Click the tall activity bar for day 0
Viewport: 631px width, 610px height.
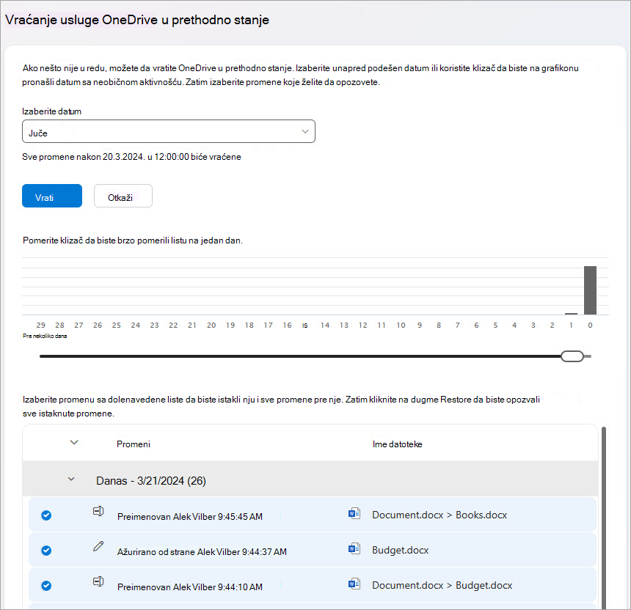(590, 290)
